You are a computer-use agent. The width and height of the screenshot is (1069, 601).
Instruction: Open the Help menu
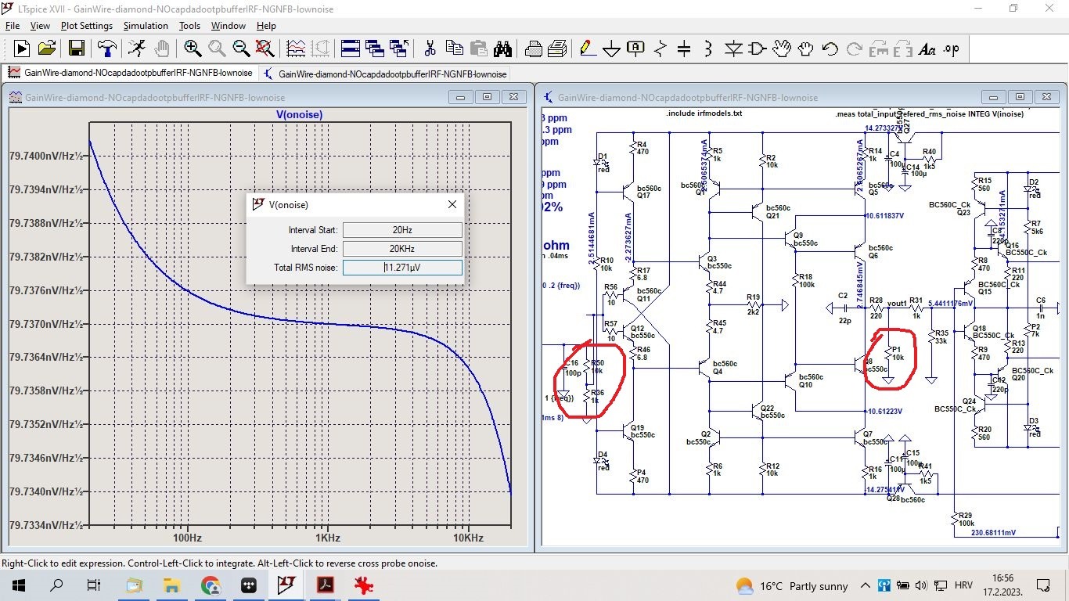pos(266,26)
